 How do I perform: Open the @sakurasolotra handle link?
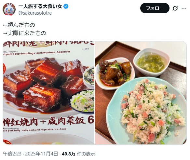(x=35, y=13)
